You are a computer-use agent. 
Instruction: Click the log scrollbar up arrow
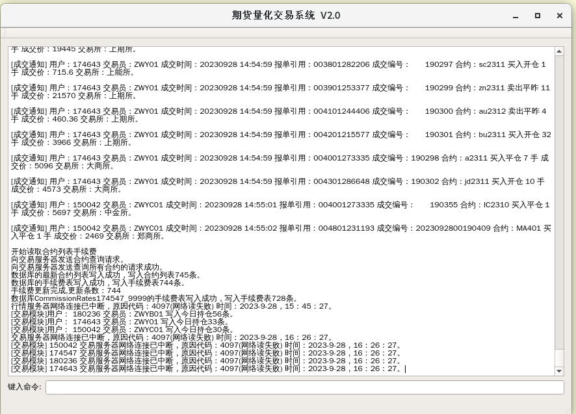(x=559, y=51)
